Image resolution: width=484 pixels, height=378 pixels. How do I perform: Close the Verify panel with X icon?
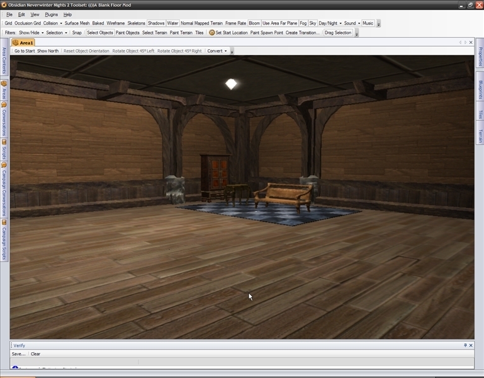click(472, 345)
